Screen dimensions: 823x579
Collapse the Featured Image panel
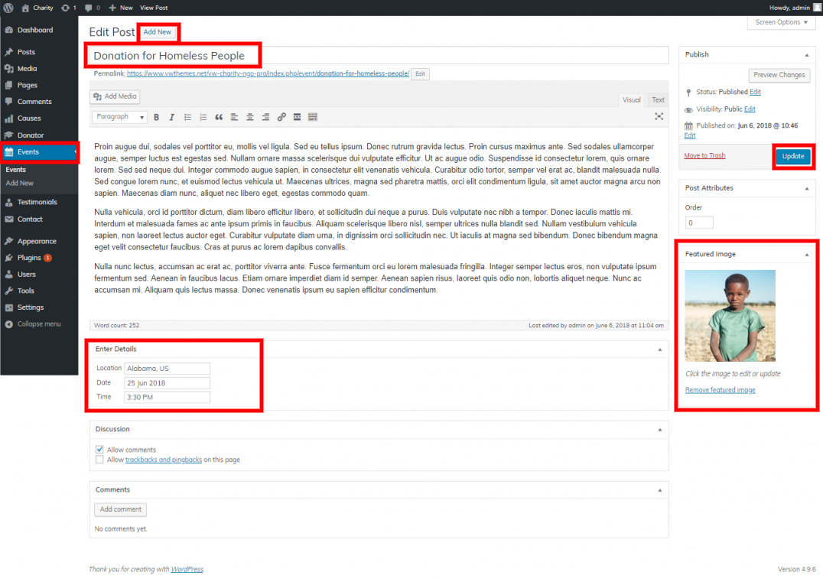click(806, 254)
